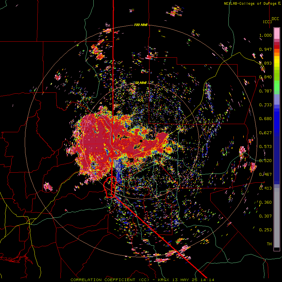Click the 14:14 time stamp
The height and width of the screenshot is (282, 282).
(x=208, y=280)
